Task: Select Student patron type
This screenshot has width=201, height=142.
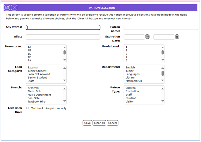Action: (131, 98)
